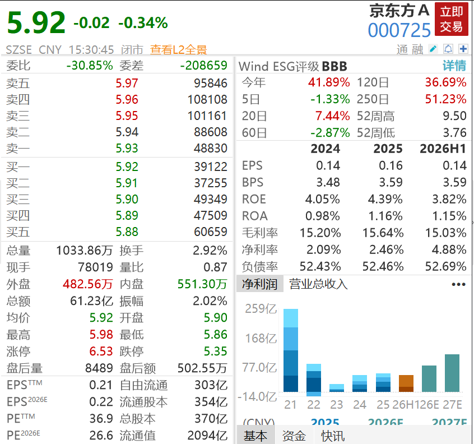Click the 2026H1 负债率 value 52.69%

tap(445, 266)
